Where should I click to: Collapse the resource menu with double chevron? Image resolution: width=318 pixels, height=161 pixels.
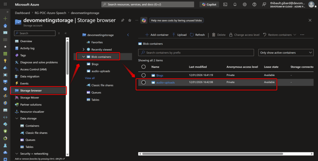[66, 33]
